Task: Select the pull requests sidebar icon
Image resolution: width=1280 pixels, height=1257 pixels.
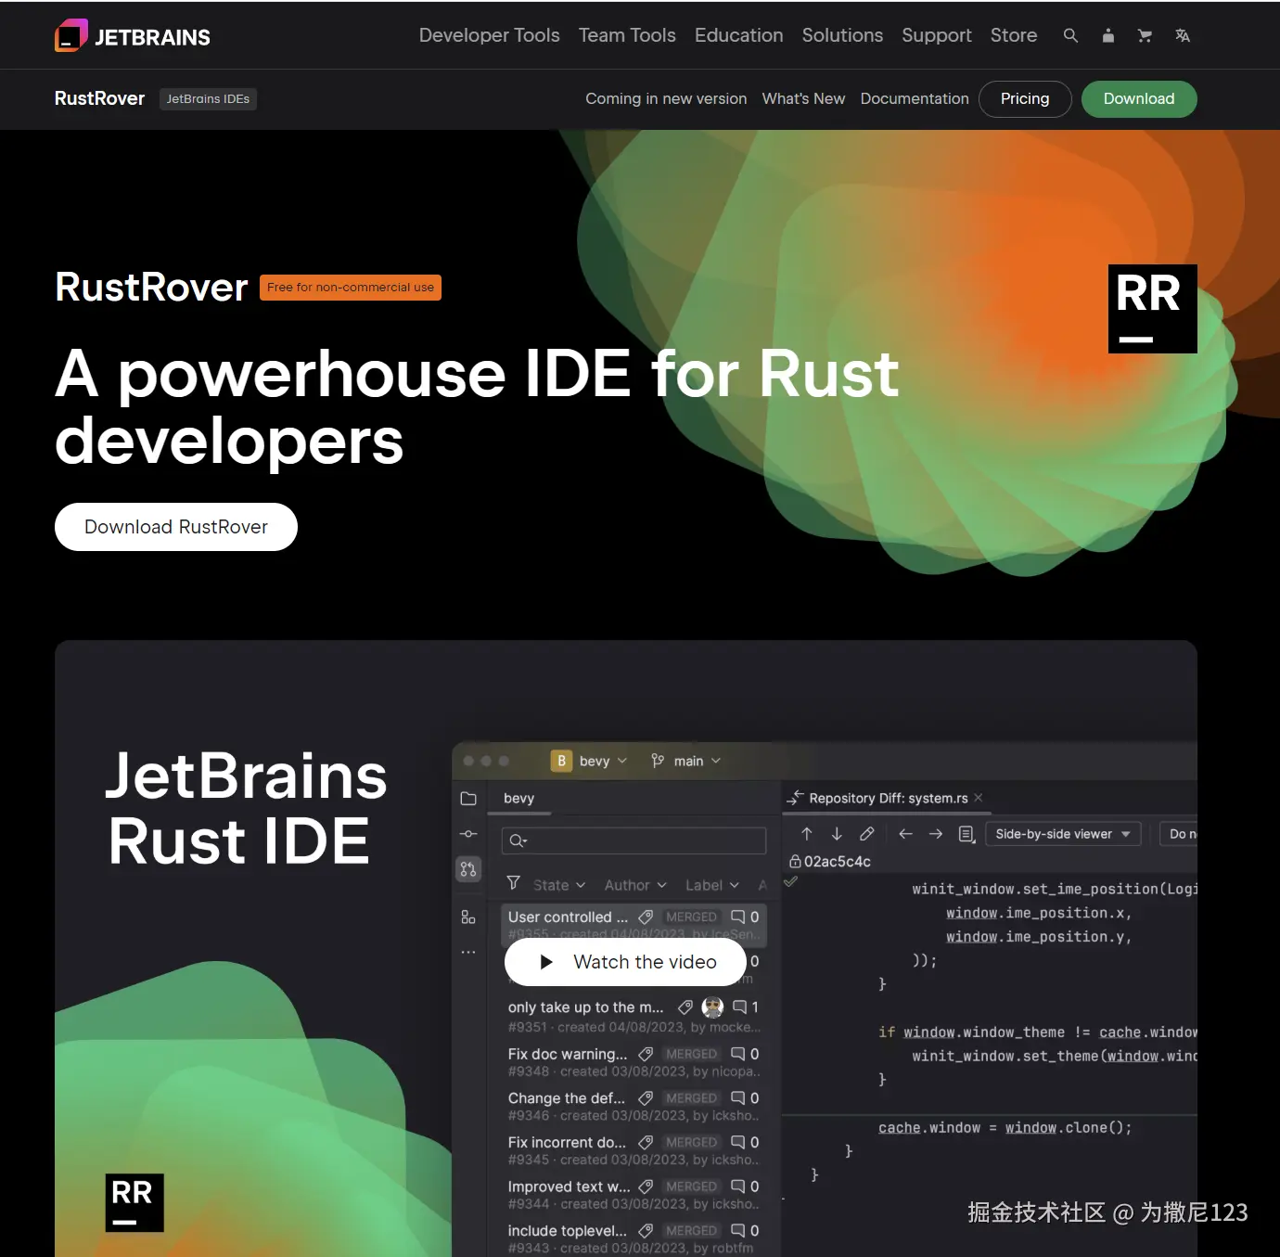Action: click(468, 869)
